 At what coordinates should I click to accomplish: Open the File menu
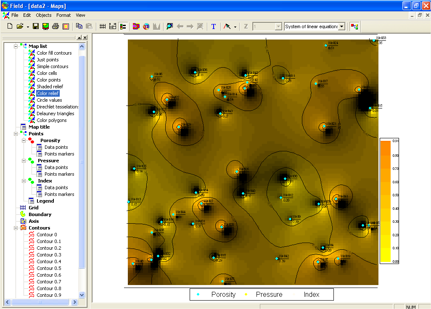15,15
